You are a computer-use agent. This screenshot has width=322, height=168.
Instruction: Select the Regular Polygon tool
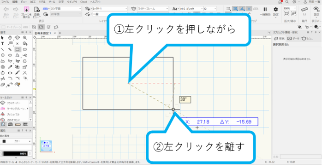point(25,61)
